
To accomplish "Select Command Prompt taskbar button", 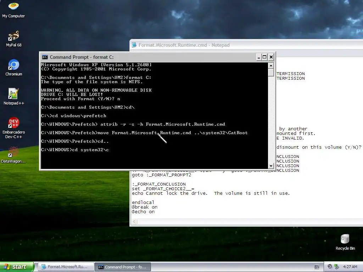I will [123, 267].
